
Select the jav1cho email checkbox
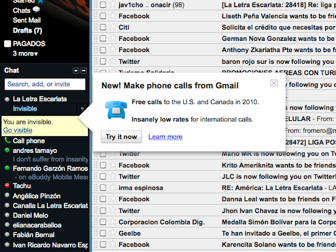click(x=103, y=5)
